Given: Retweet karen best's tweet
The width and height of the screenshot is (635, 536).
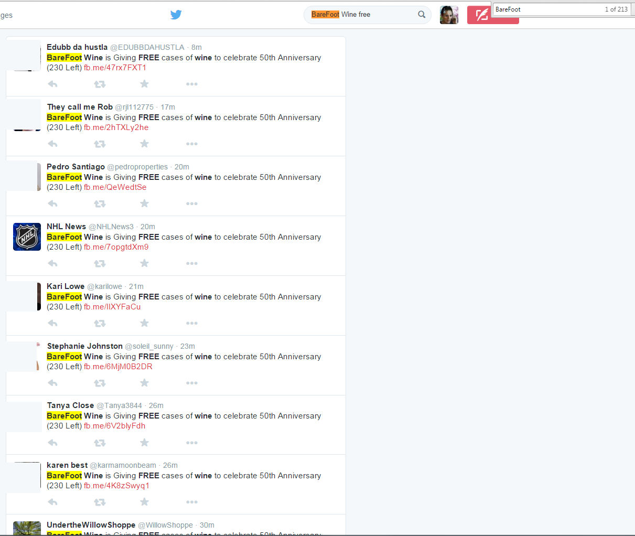Looking at the screenshot, I should 100,502.
